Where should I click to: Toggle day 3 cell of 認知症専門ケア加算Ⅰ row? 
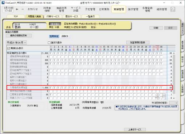[x=58, y=70]
